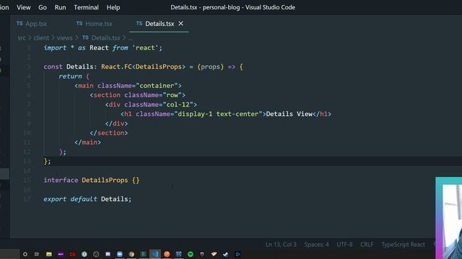Click 'React.FC' type annotation on line 3
The height and width of the screenshot is (259, 462).
click(116, 67)
